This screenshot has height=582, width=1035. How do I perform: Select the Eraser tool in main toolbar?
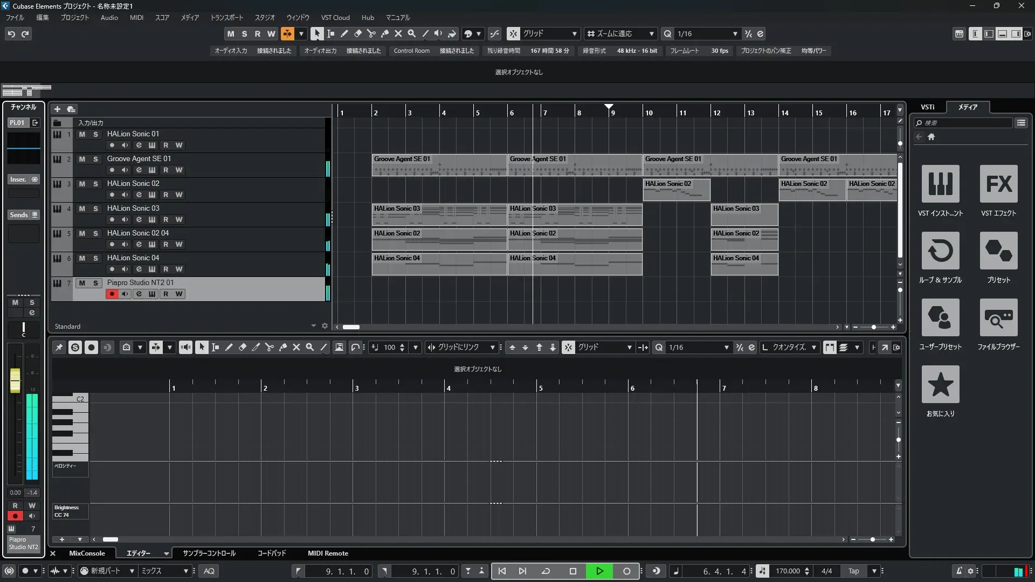(x=357, y=33)
